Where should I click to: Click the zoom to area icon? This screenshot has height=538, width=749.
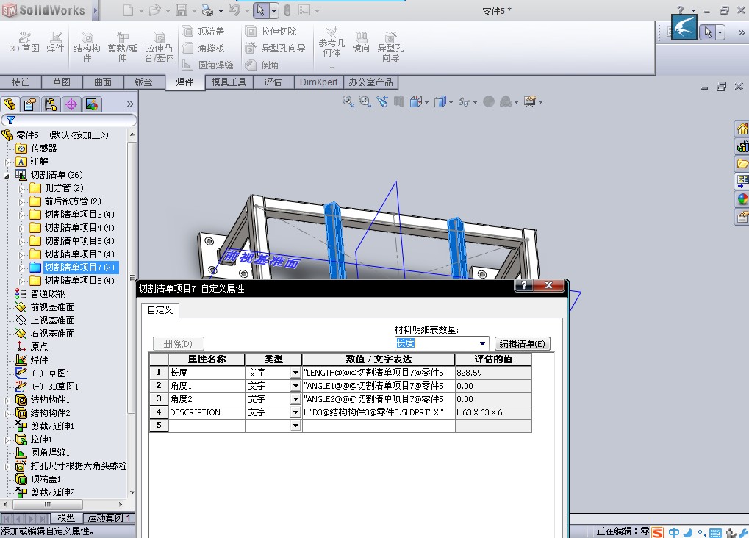[x=365, y=101]
